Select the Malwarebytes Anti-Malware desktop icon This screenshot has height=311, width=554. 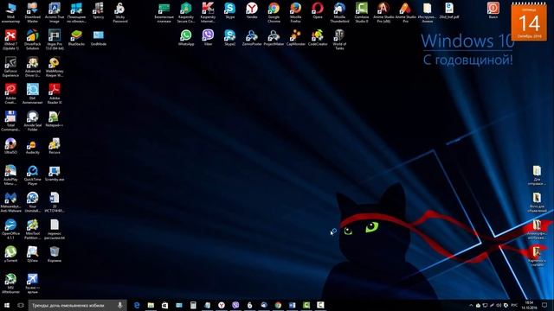point(10,201)
